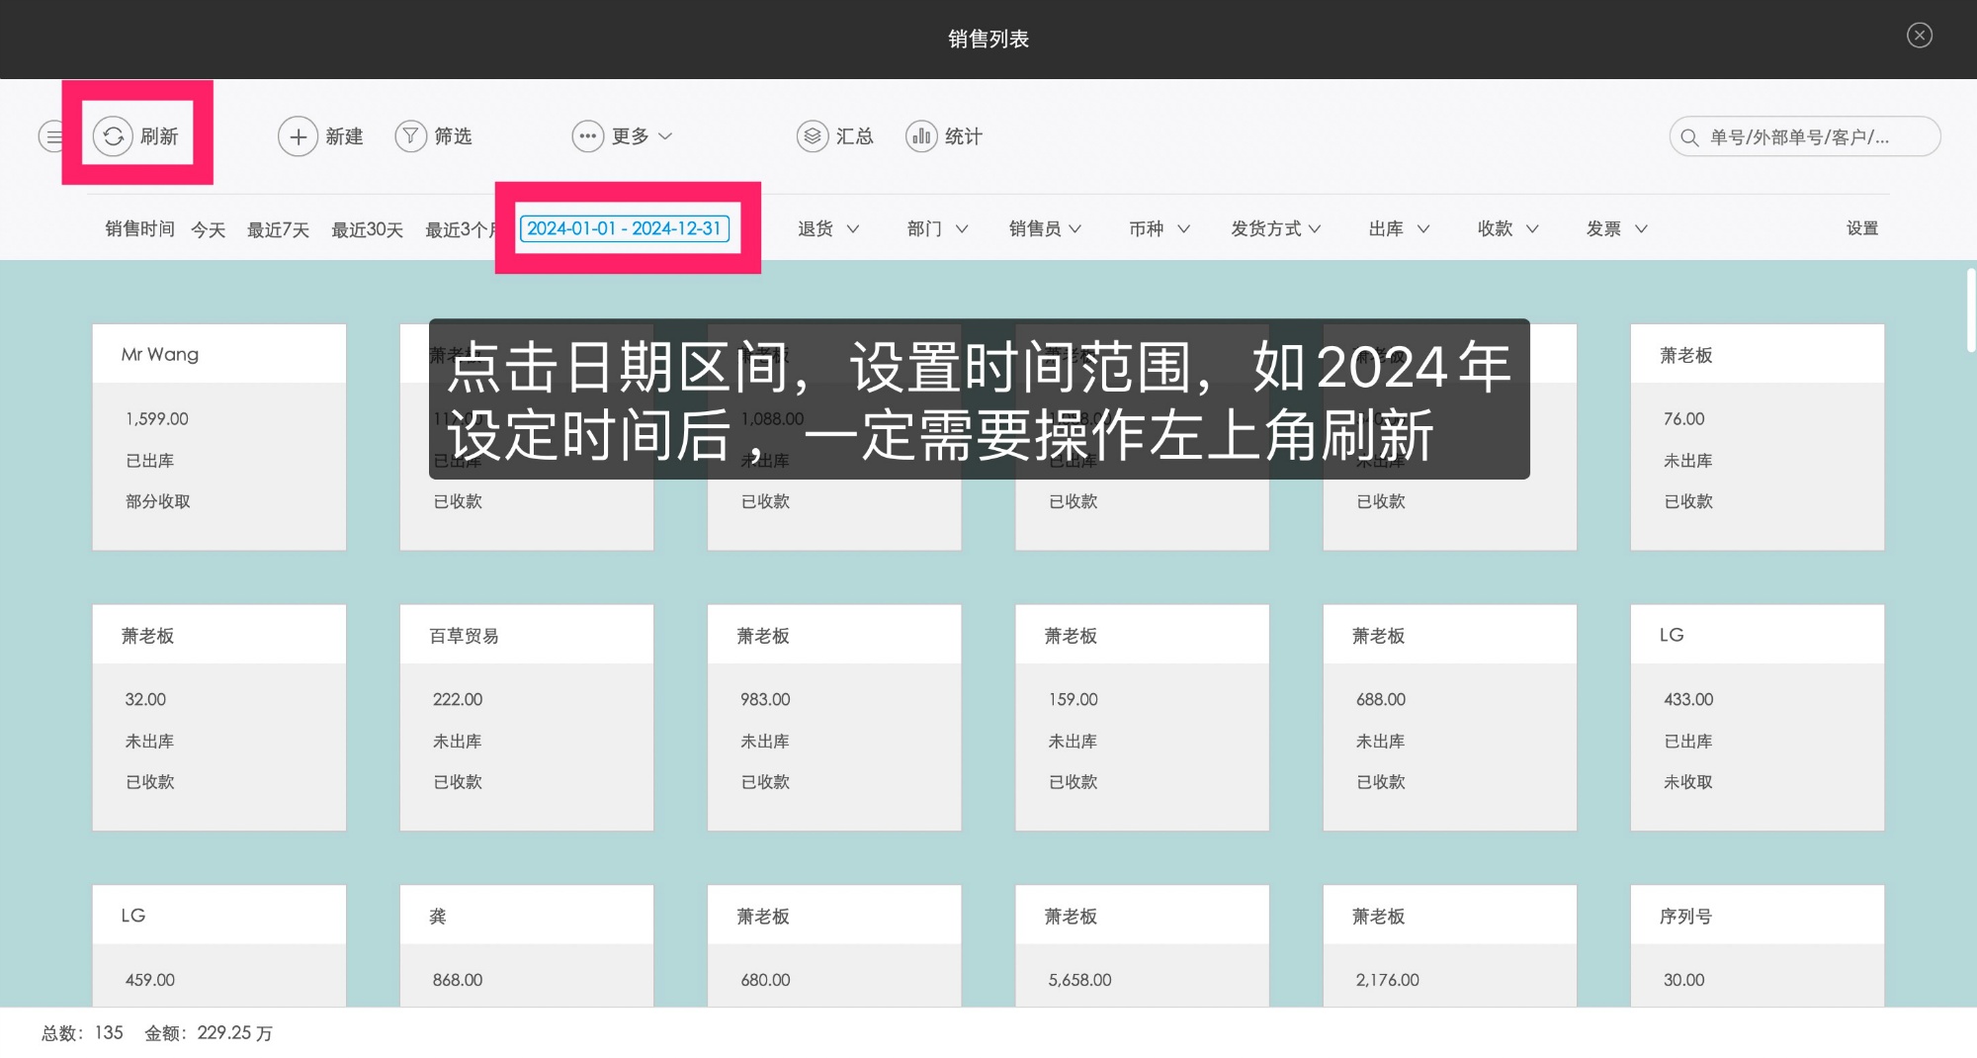Open the 设置 settings link
Image resolution: width=1977 pixels, height=1058 pixels.
click(1861, 228)
